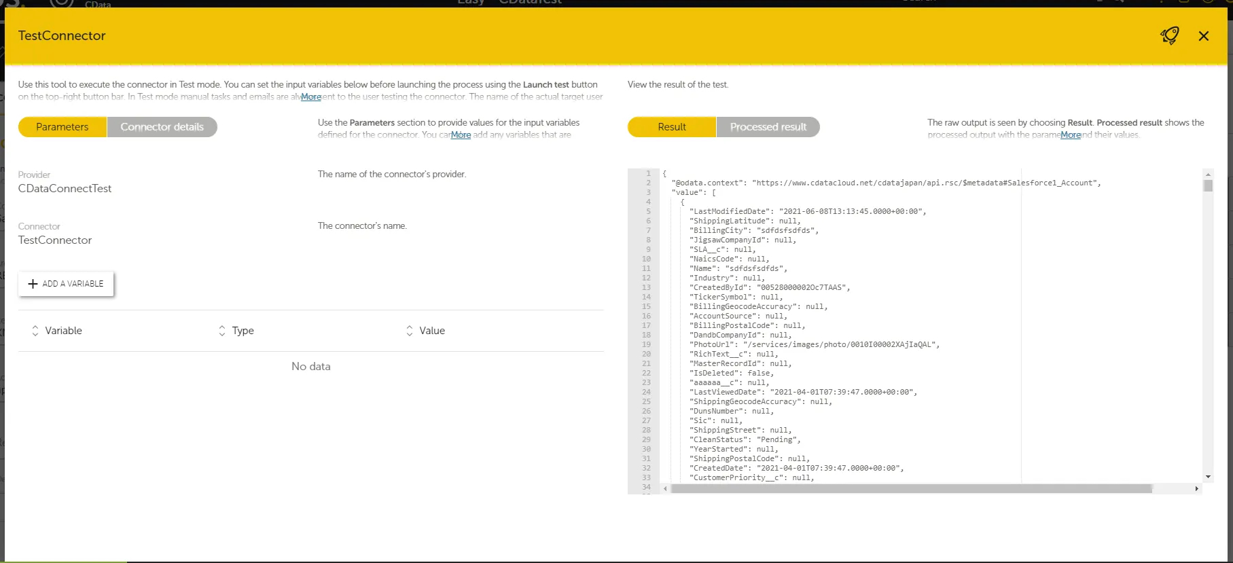
Task: Click the horizontal scrollbar thumb under JSON output
Action: click(x=910, y=489)
